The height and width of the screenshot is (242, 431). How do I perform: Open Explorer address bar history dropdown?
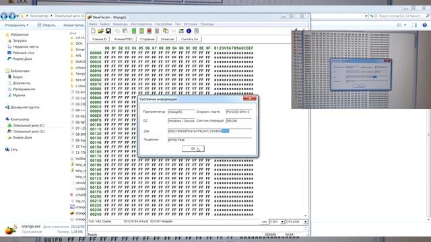coord(366,16)
